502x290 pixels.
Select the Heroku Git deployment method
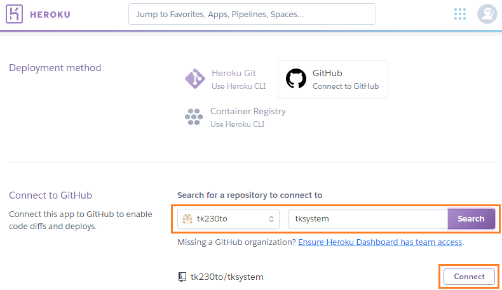point(226,79)
